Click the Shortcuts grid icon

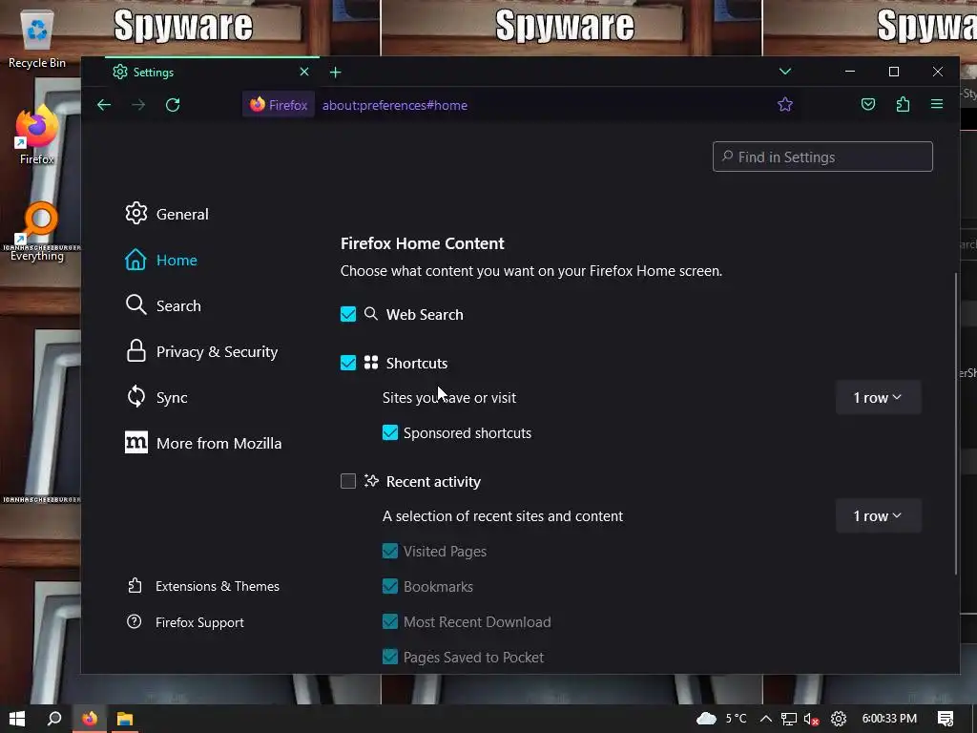pyautogui.click(x=371, y=362)
